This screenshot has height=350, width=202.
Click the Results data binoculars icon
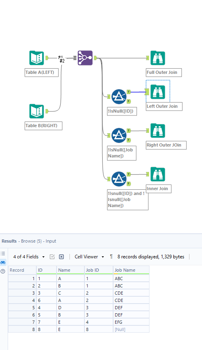[x=3, y=262]
